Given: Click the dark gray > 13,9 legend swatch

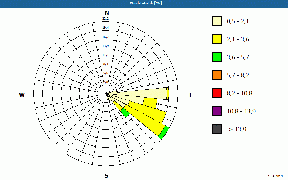Looking at the screenshot, I should coord(217,129).
